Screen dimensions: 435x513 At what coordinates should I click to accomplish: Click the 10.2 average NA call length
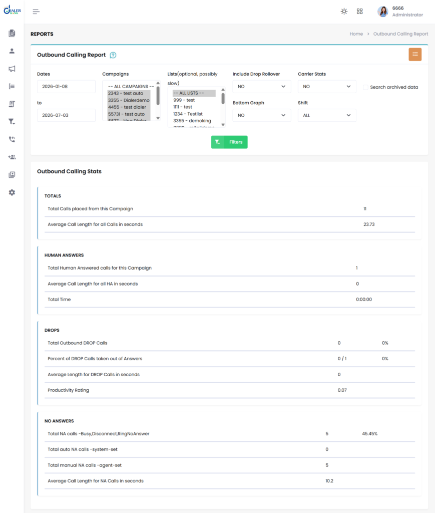coord(329,481)
